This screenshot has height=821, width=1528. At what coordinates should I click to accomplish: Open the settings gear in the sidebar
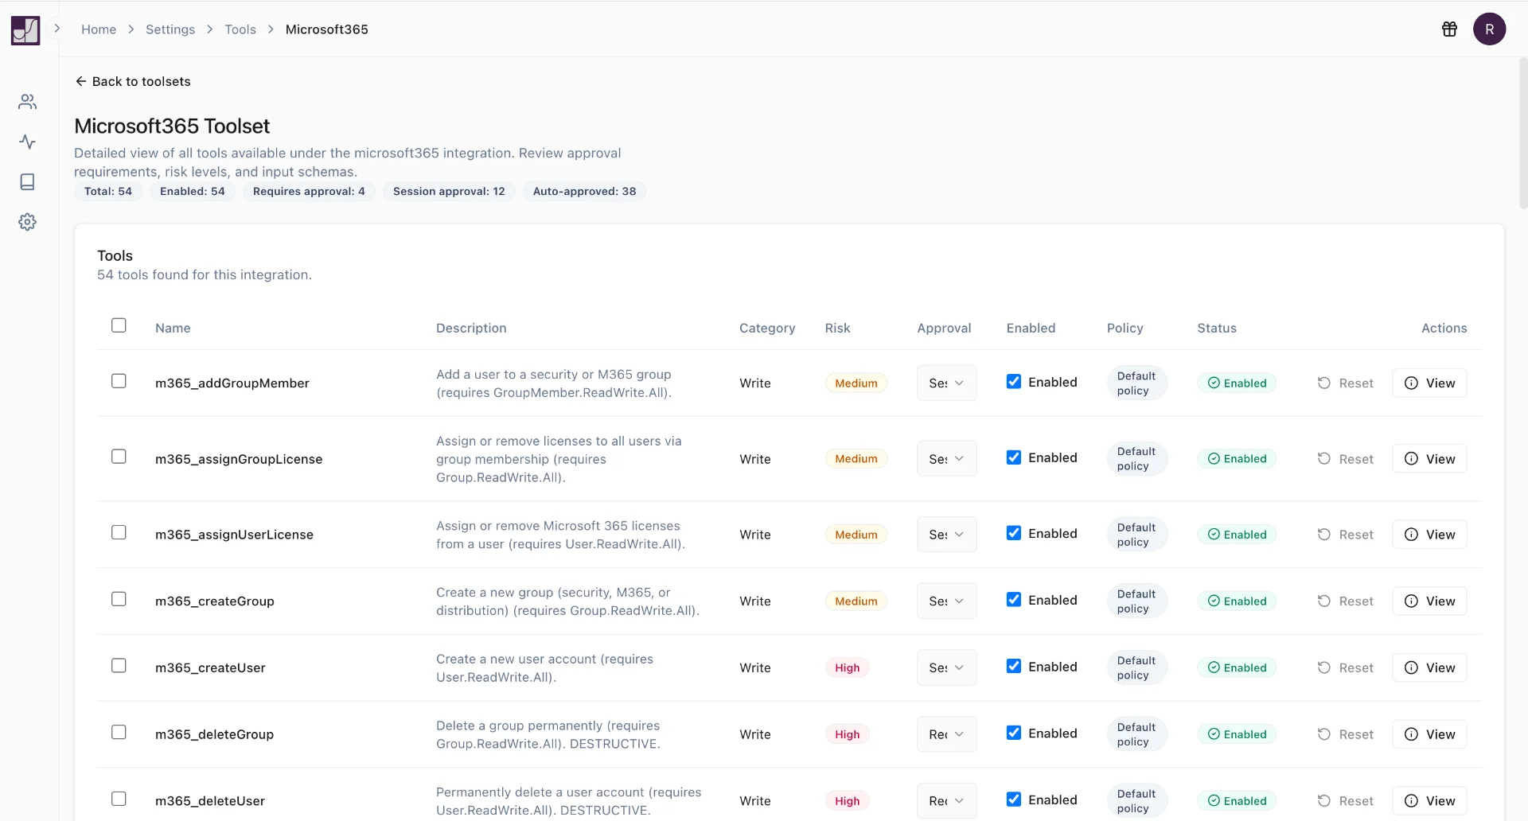click(27, 222)
